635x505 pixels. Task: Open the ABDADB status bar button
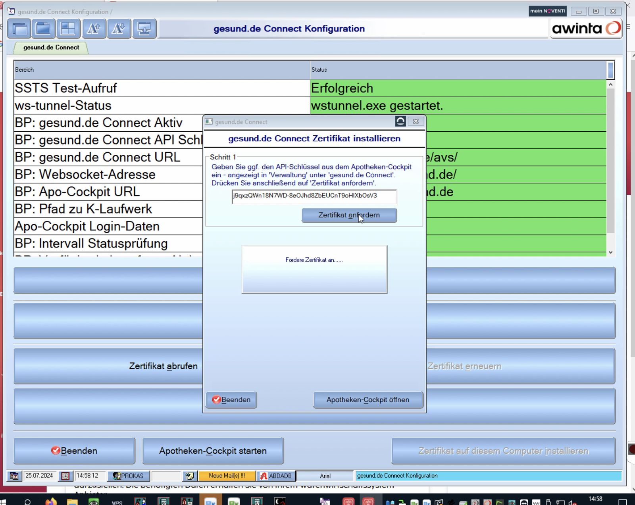[x=276, y=476]
